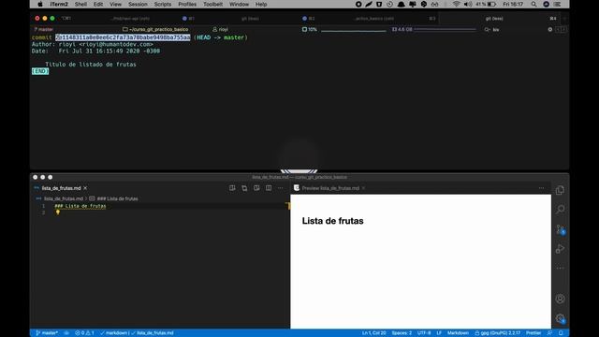The image size is (599, 337).
Task: Click lista_de_frutas.md in the breadcrumb
Action: pos(64,198)
